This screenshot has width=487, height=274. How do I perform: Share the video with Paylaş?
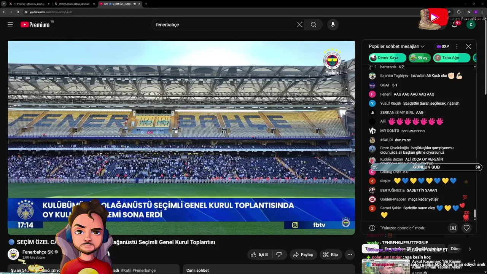coord(303,255)
